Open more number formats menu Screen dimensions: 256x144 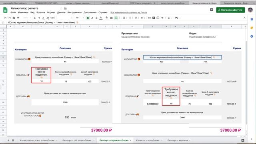pyautogui.click(x=52, y=18)
